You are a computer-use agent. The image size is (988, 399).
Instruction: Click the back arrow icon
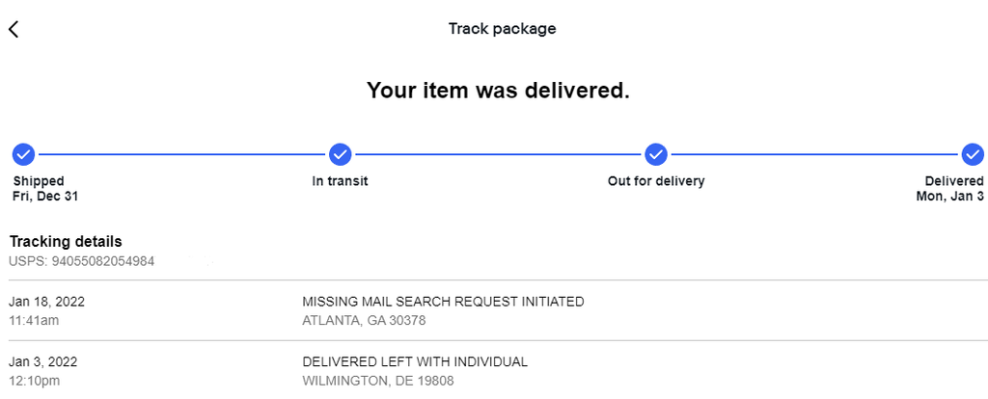pos(14,29)
